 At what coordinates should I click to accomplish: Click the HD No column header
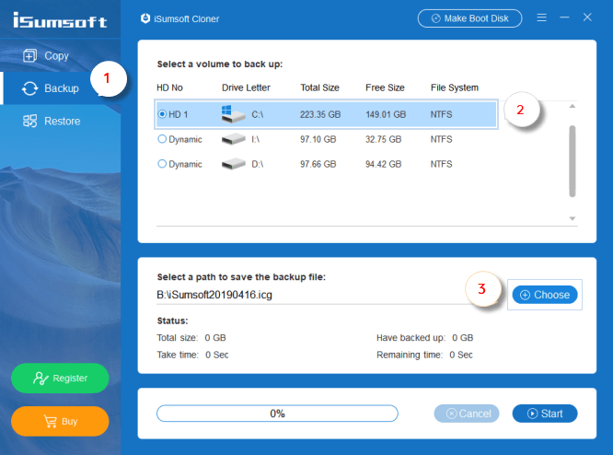point(169,87)
